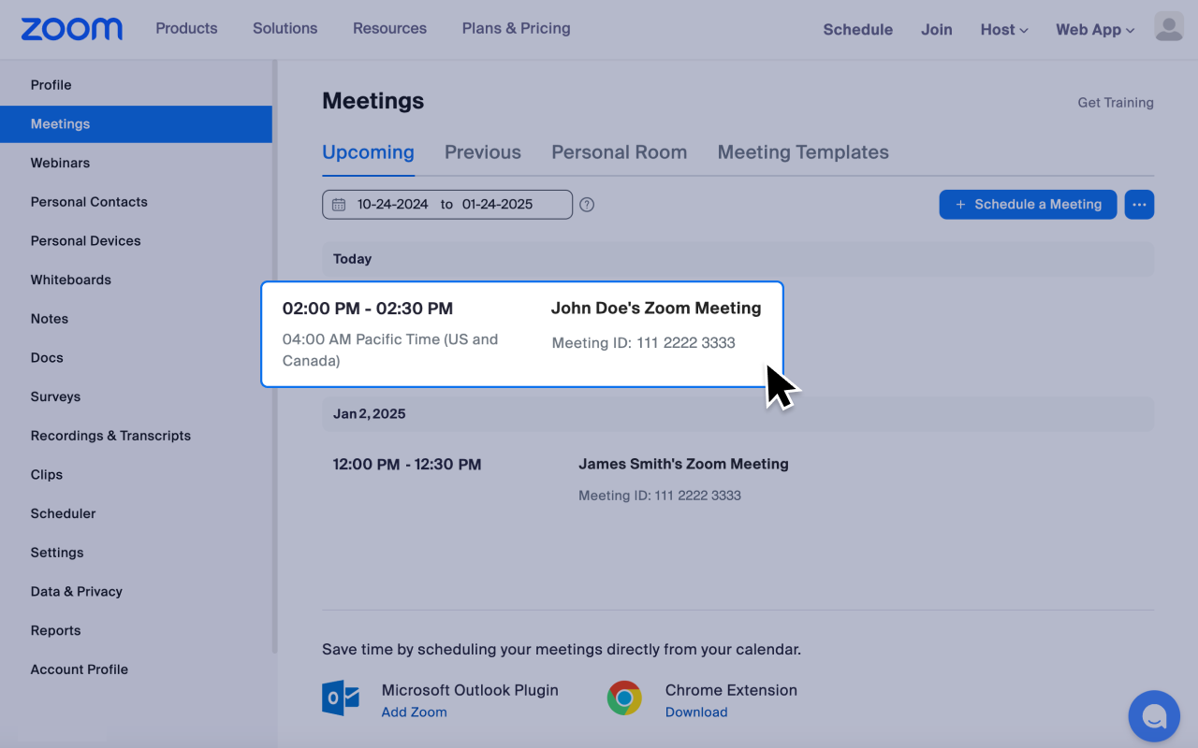Select John Doe's Zoom Meeting entry

click(x=655, y=309)
